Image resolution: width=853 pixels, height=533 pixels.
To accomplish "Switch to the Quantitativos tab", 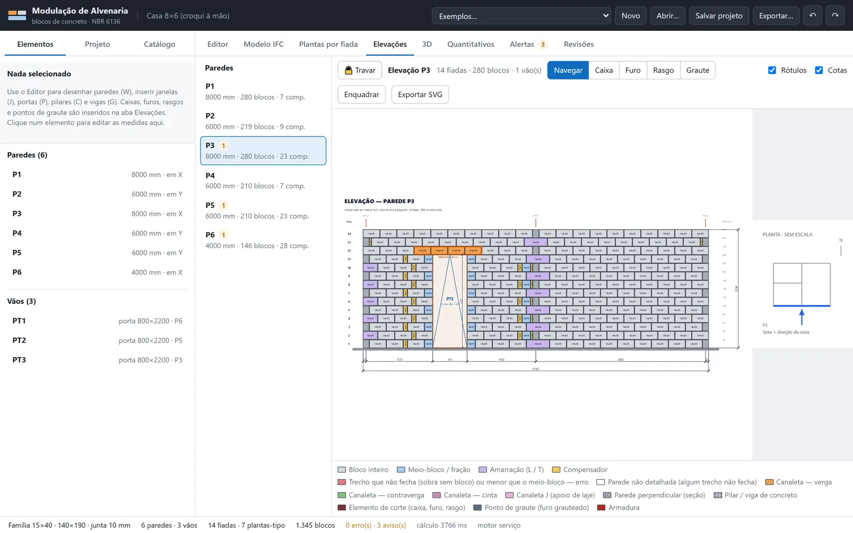I will (471, 44).
